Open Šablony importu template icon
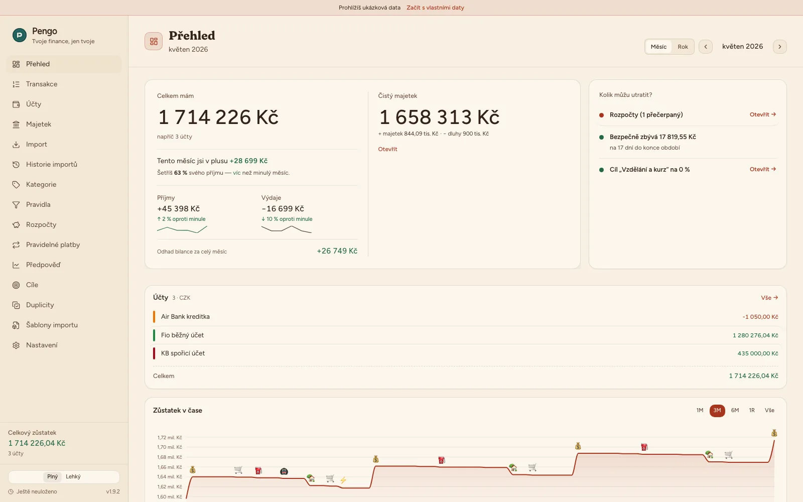 coord(16,325)
